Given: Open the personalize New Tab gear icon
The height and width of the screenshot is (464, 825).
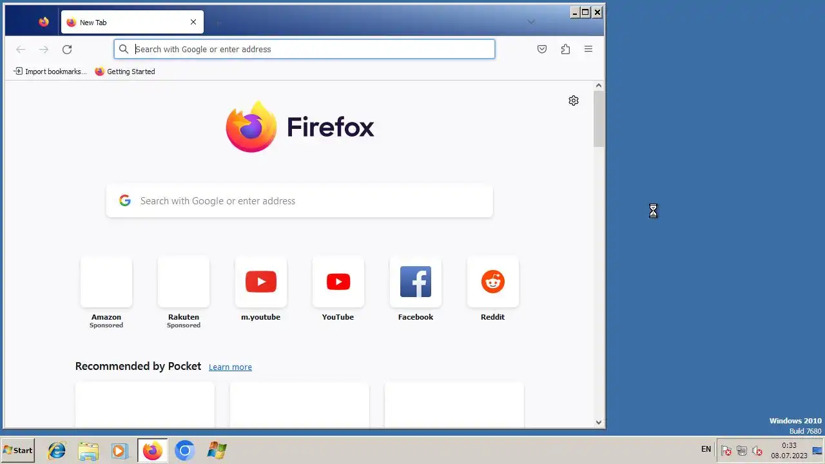Looking at the screenshot, I should tap(574, 101).
